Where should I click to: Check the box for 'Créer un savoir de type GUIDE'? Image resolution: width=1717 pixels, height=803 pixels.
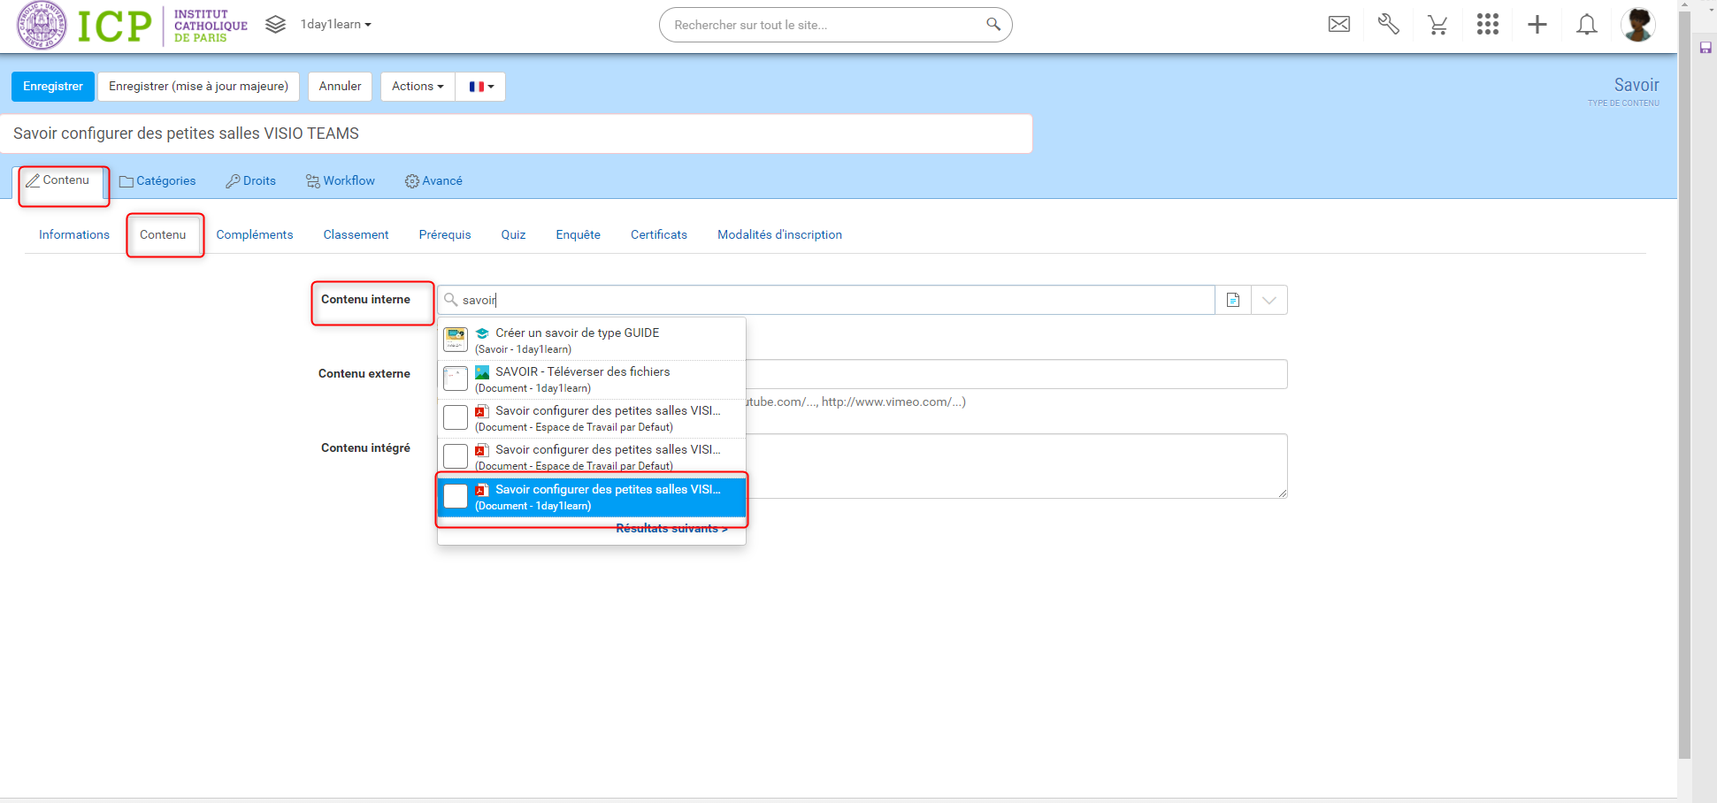[x=456, y=340]
